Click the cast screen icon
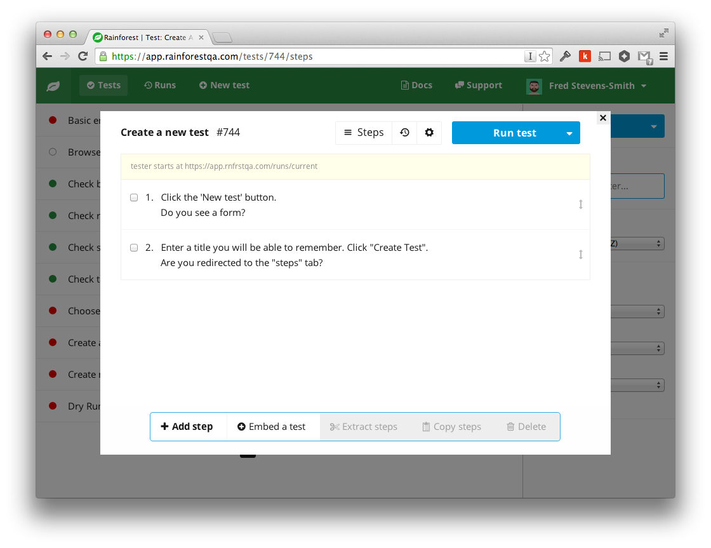The height and width of the screenshot is (548, 711). tap(604, 57)
